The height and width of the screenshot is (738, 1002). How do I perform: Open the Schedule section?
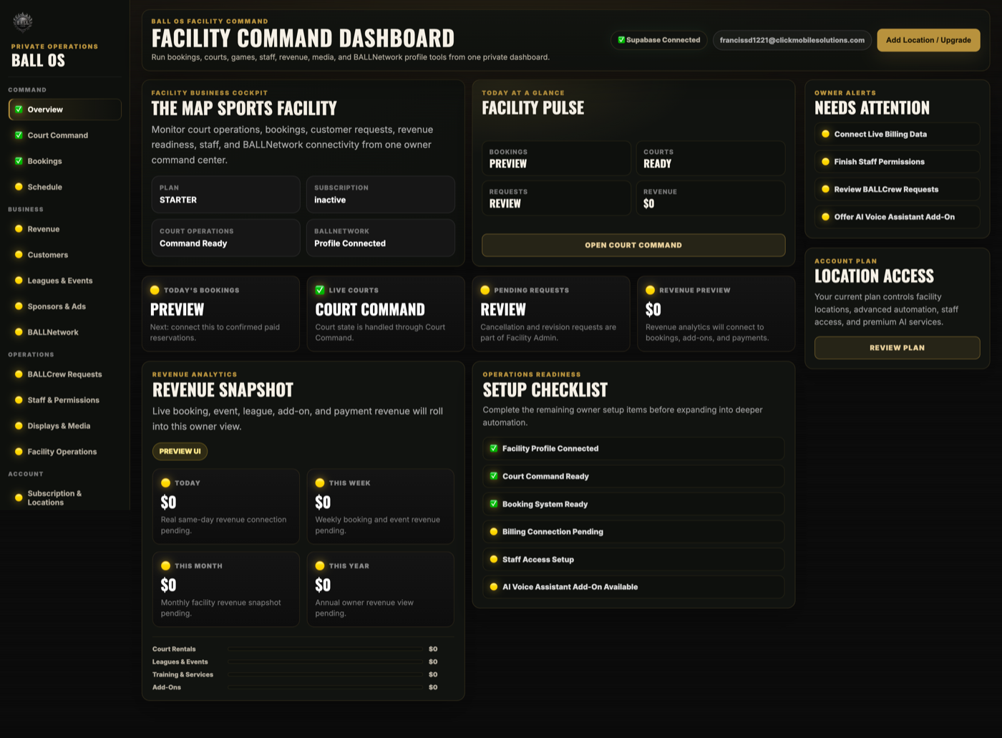tap(64, 187)
